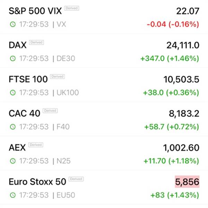
Task: Click the red -0.04 (-0.16%) change value
Action: pos(173,24)
